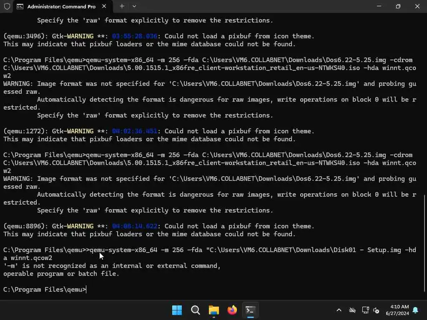This screenshot has height=320, width=427.
Task: Click the "'-m' is not recognized" error line
Action: 112,266
